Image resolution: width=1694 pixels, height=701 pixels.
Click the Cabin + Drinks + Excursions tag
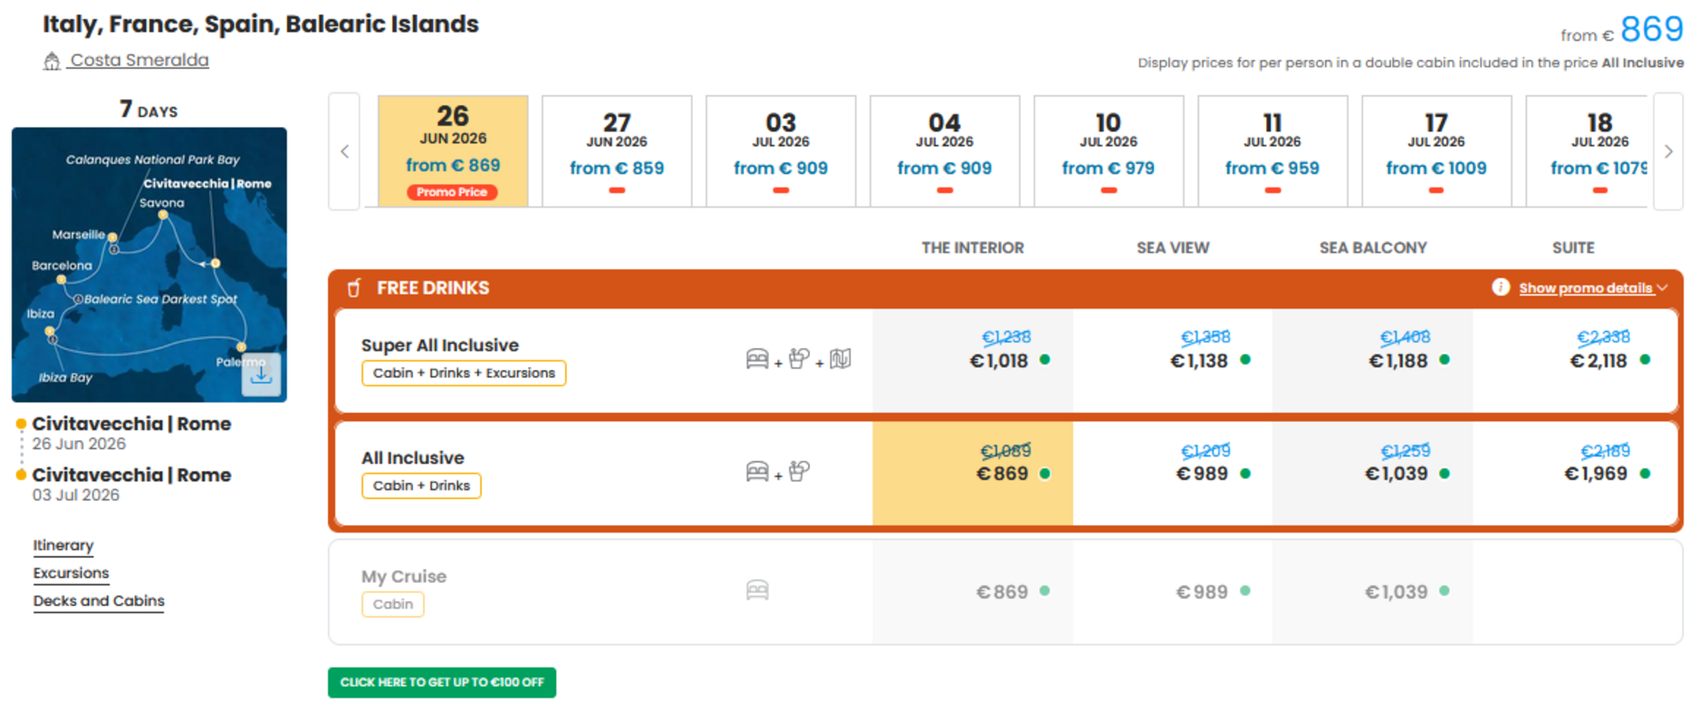coord(464,373)
